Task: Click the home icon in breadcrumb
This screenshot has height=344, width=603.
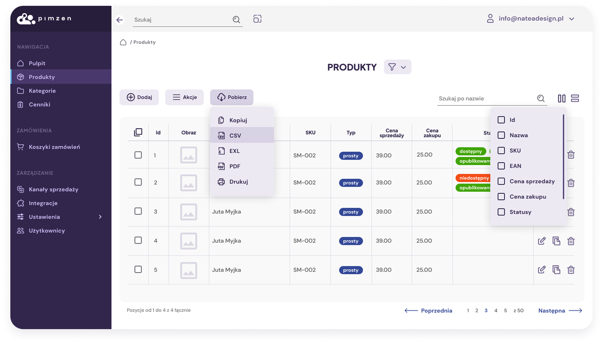Action: (123, 42)
